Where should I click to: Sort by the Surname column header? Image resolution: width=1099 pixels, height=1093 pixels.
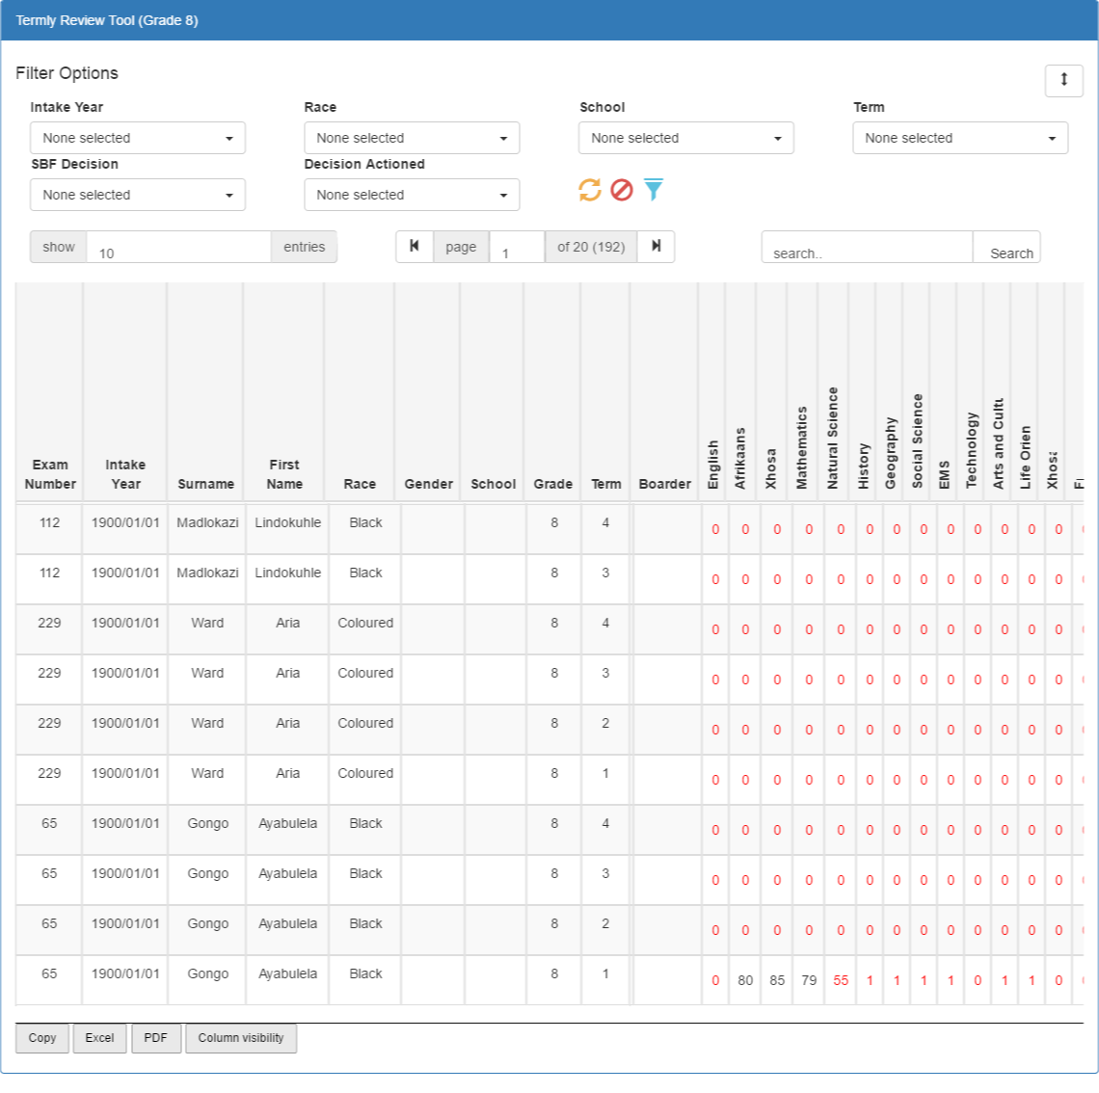coord(205,484)
